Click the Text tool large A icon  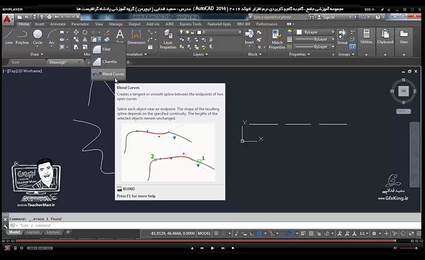coord(120,35)
